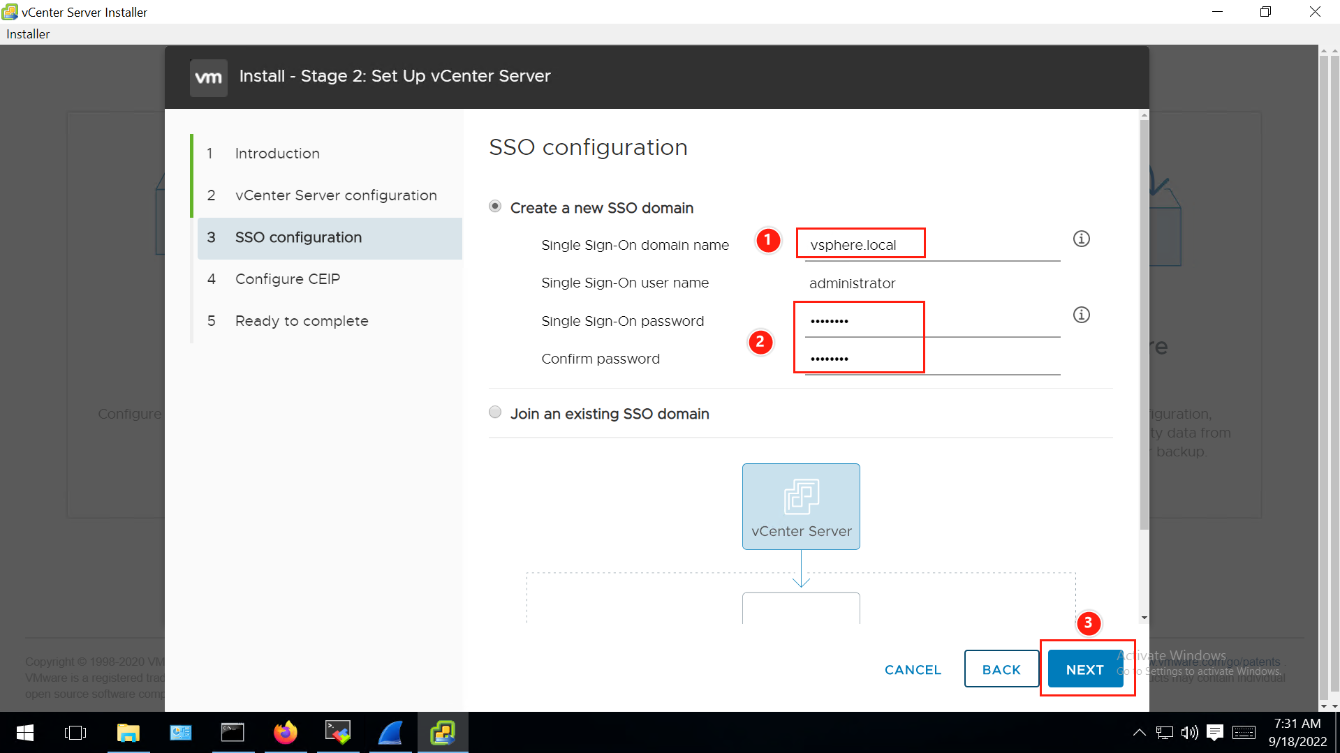The width and height of the screenshot is (1340, 753).
Task: Go to Configure CEIP step
Action: click(330, 279)
